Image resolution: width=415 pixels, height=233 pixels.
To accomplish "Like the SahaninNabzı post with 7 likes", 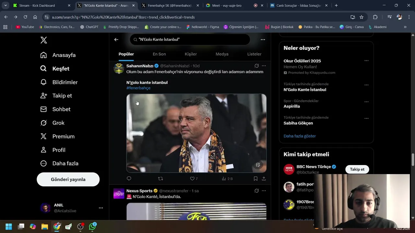I will click(x=194, y=179).
